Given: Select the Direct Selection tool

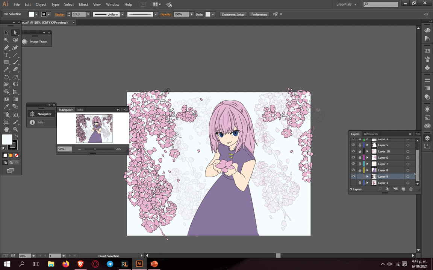Looking at the screenshot, I should (x=15, y=33).
